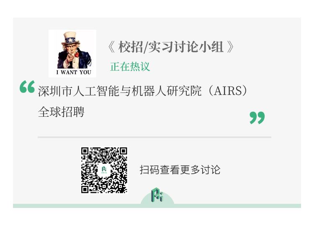Click the bottom-left finder square of the QR code
Viewport: 314px width, 231px height.
click(x=85, y=190)
